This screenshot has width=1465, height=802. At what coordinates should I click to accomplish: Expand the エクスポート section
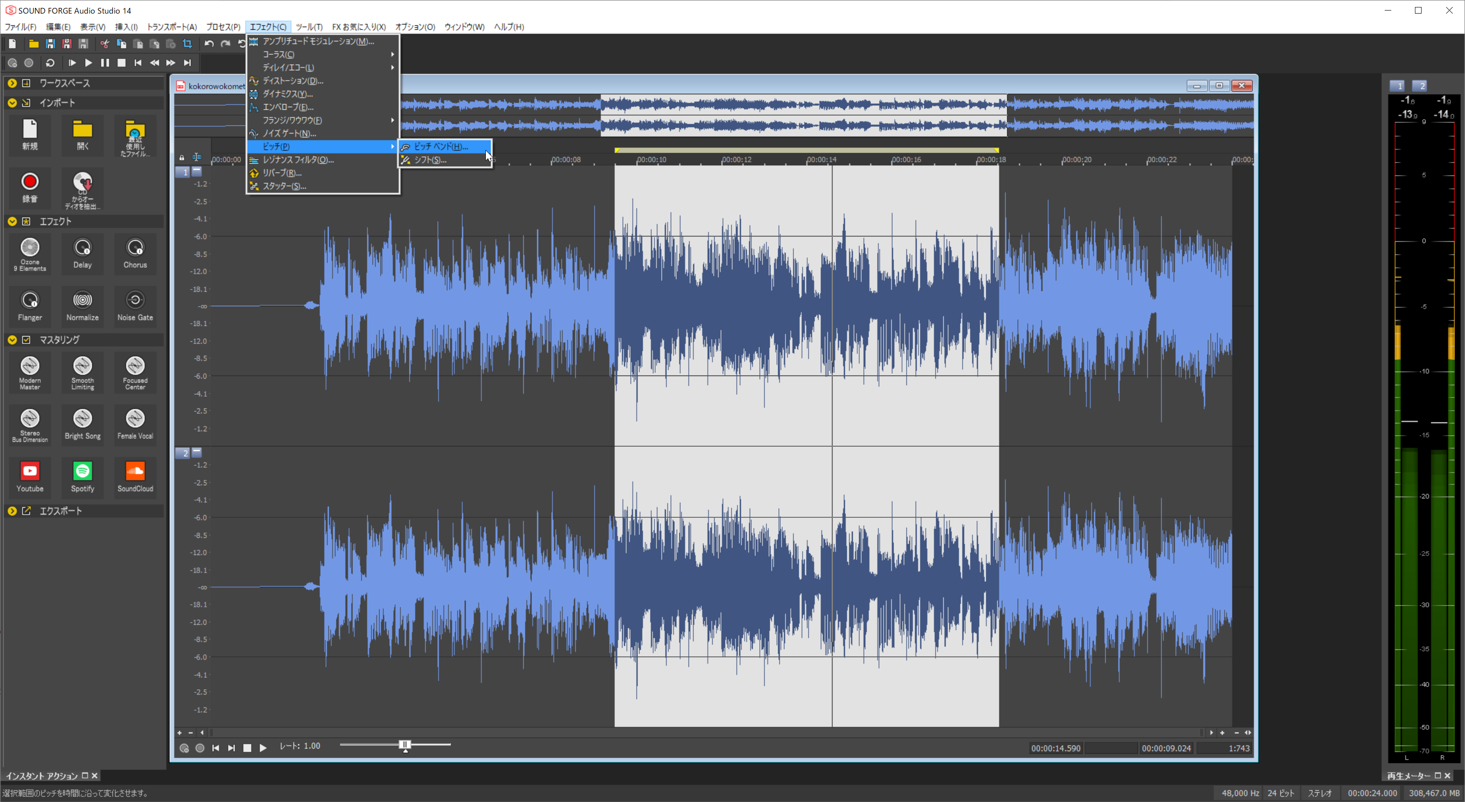coord(12,511)
